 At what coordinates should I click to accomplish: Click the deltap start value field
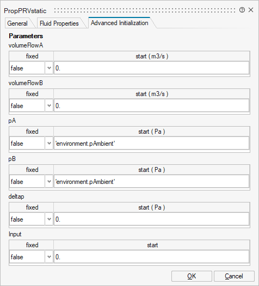pos(151,219)
